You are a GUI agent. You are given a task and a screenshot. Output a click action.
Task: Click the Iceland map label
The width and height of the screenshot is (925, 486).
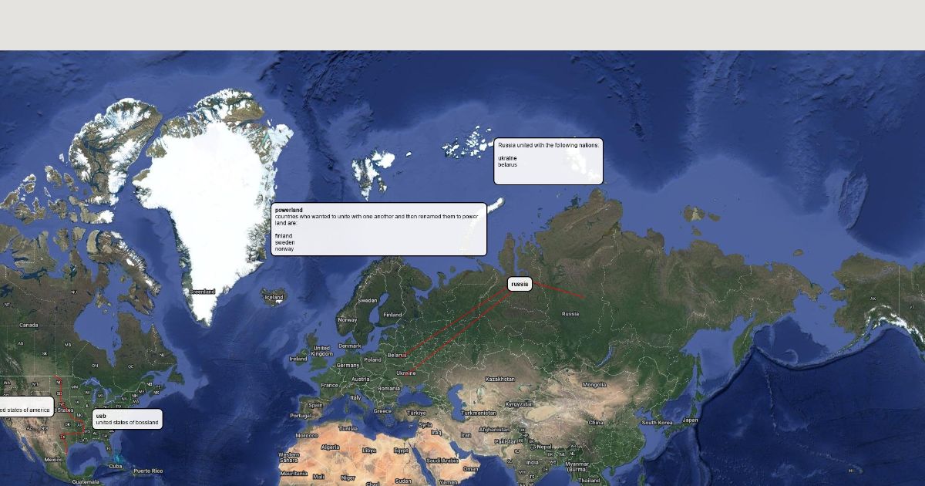tap(274, 297)
